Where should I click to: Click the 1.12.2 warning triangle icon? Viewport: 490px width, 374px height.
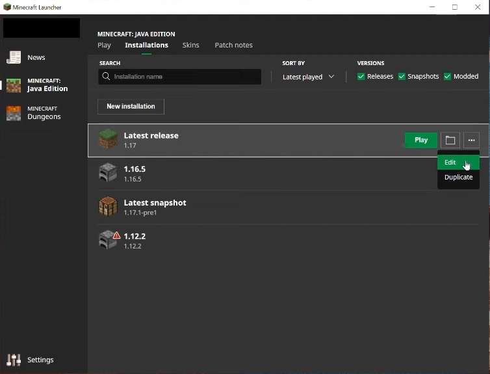coord(116,235)
